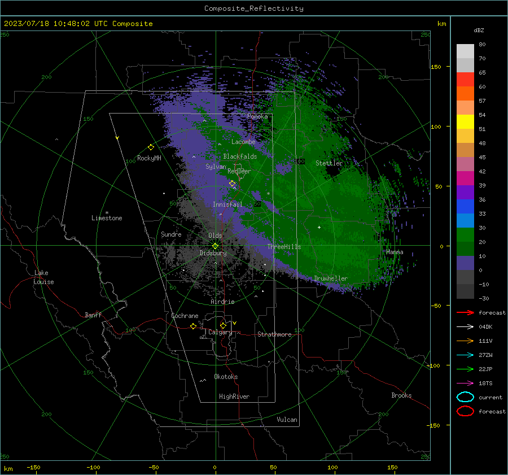Click the Limestone label
This screenshot has width=508, height=475.
click(x=107, y=218)
